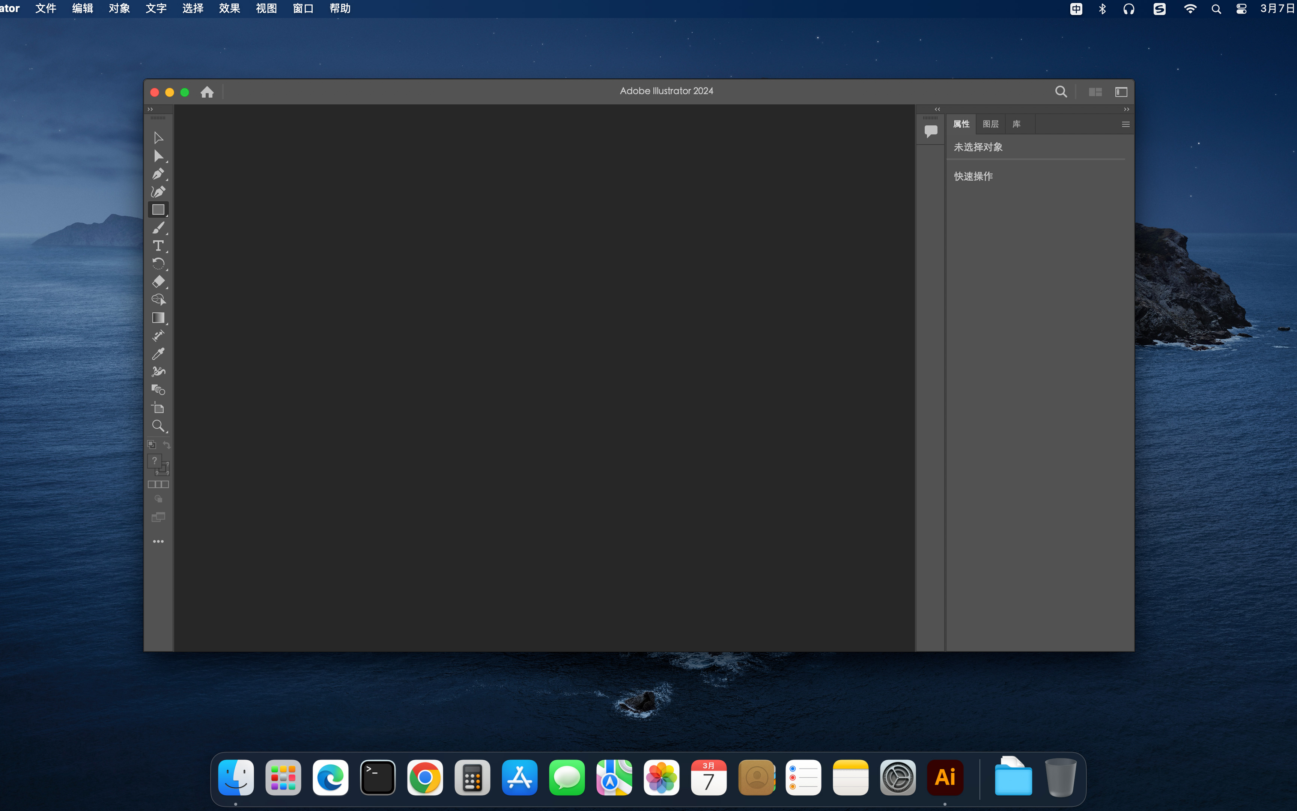Viewport: 1297px width, 811px height.
Task: Switch to the 属性 (Properties) tab
Action: 962,123
